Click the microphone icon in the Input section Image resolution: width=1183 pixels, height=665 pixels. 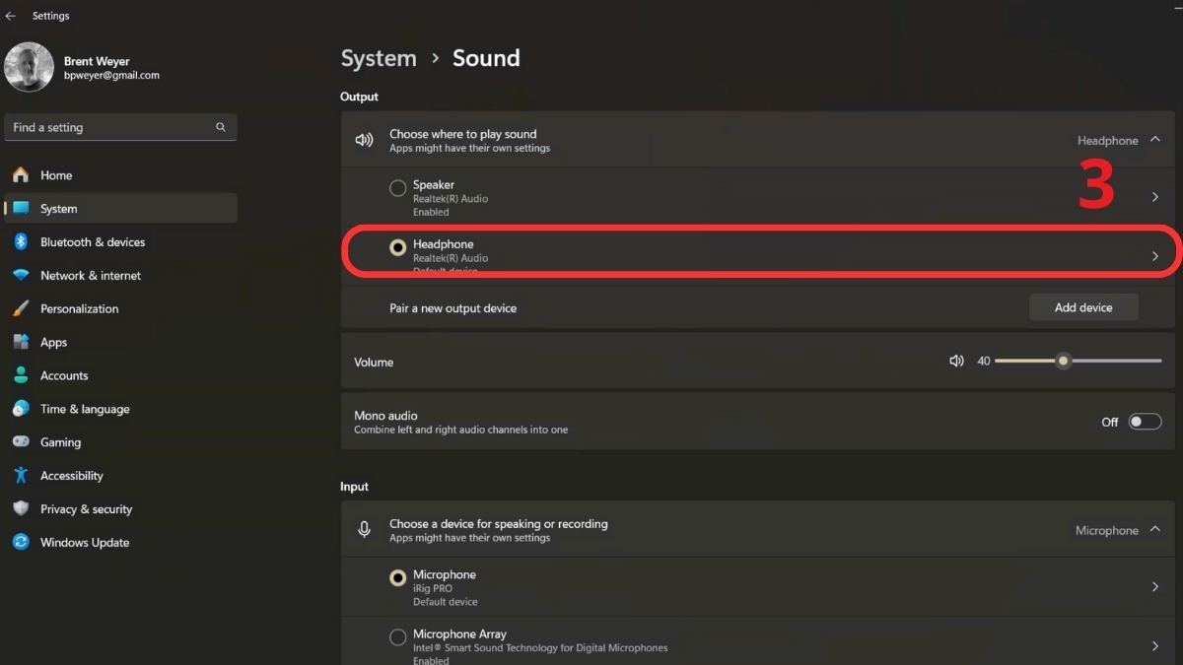click(364, 528)
